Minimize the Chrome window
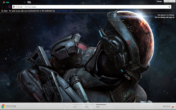Viewport: 176px width, 110px height. point(165,1)
